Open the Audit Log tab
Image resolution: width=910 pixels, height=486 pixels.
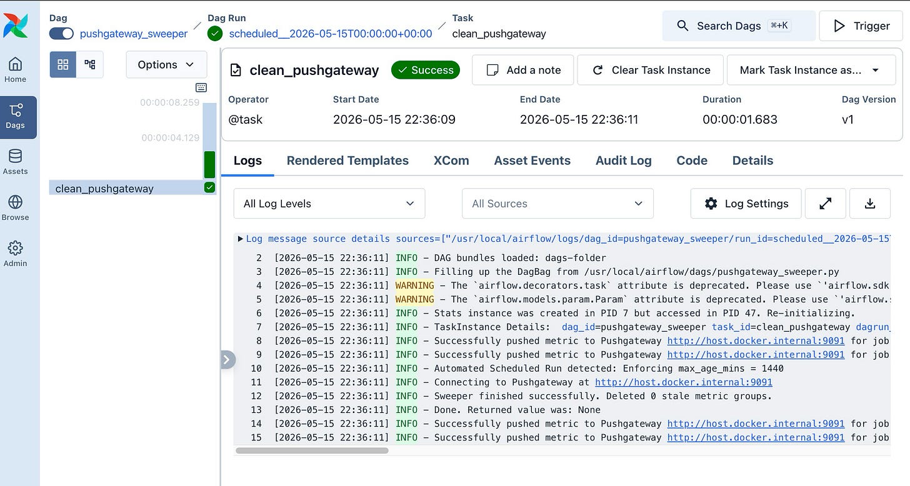pyautogui.click(x=623, y=161)
